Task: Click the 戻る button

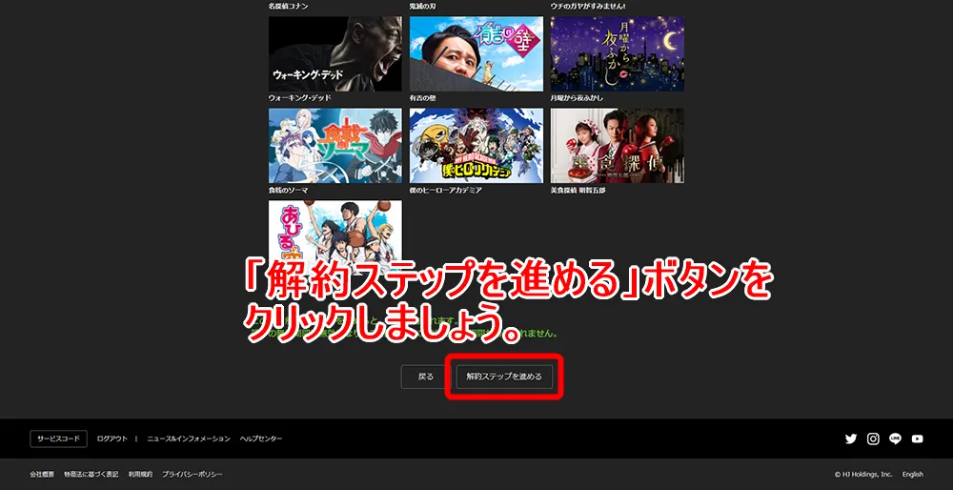Action: point(426,377)
